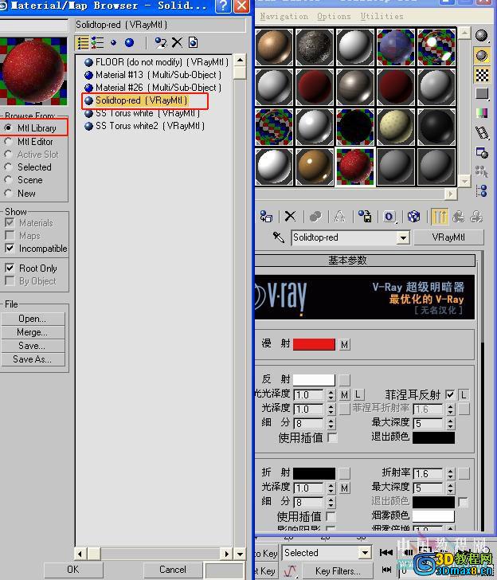
Task: Click Open... file button
Action: pos(33,319)
